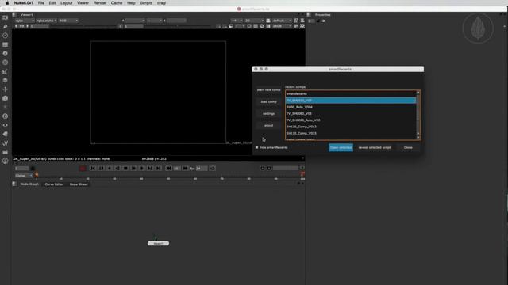Image resolution: width=508 pixels, height=285 pixels.
Task: Open the Render menu
Action: click(x=100, y=3)
